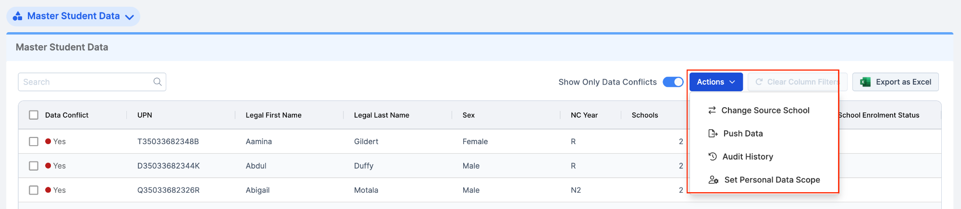
Task: Click School Enrolment Status column header
Action: click(x=879, y=115)
